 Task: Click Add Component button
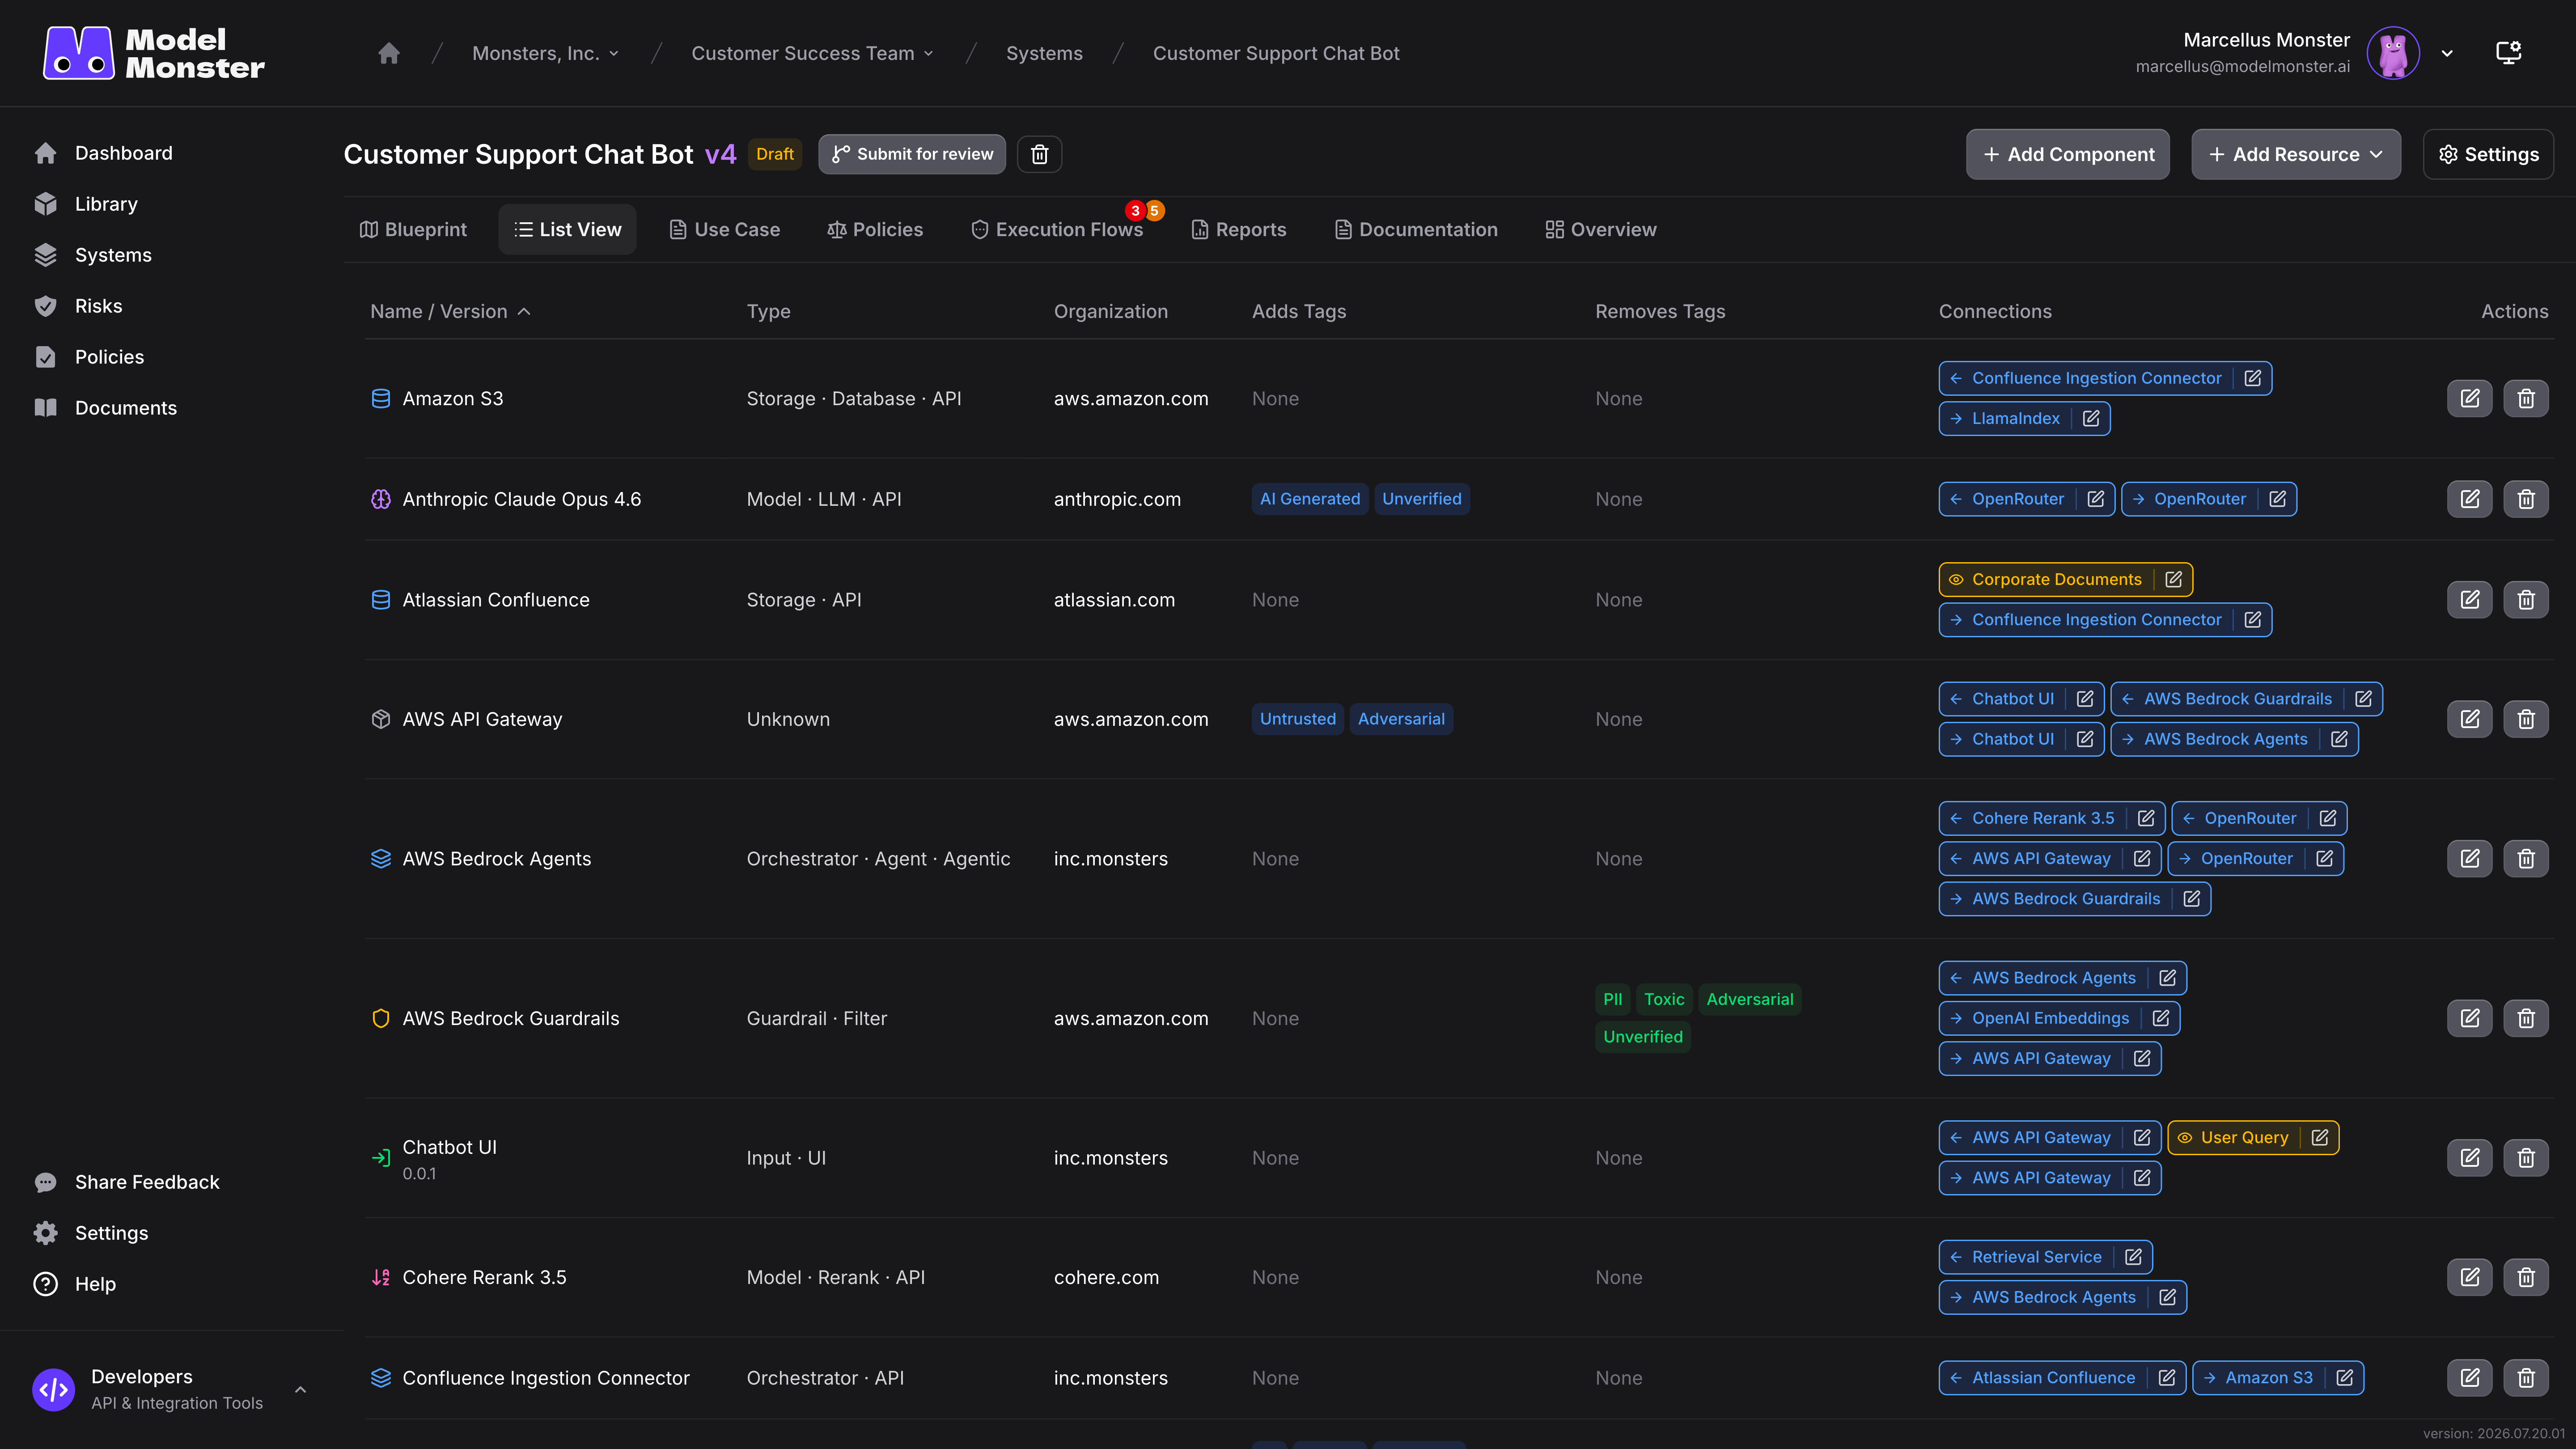coord(2067,154)
